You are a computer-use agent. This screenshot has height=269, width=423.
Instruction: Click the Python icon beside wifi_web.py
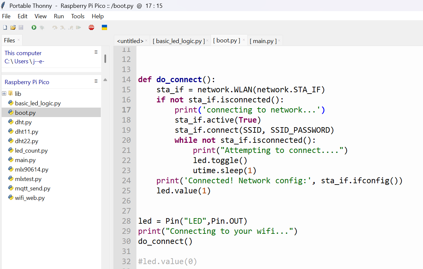10,198
